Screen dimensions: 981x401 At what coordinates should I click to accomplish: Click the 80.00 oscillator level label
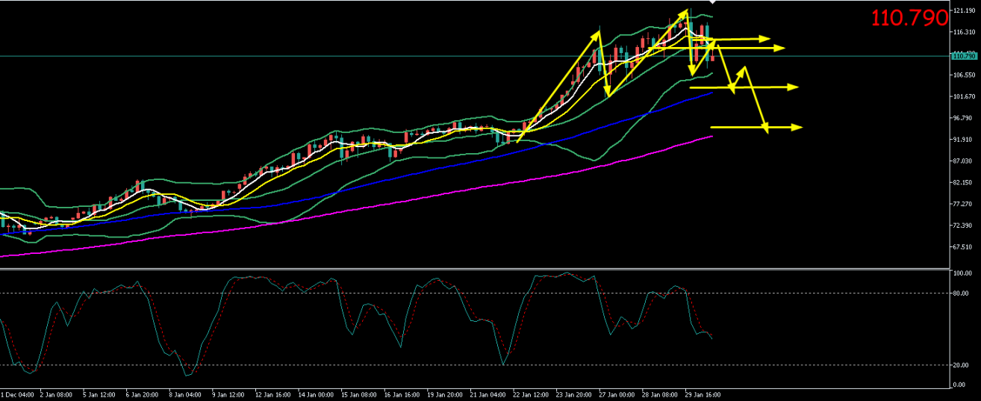tap(960, 293)
